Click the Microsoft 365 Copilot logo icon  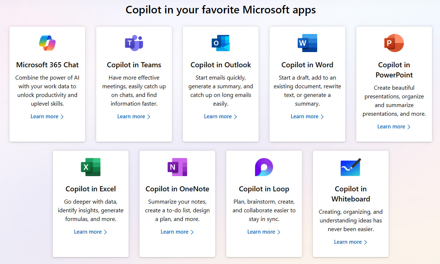(x=47, y=43)
